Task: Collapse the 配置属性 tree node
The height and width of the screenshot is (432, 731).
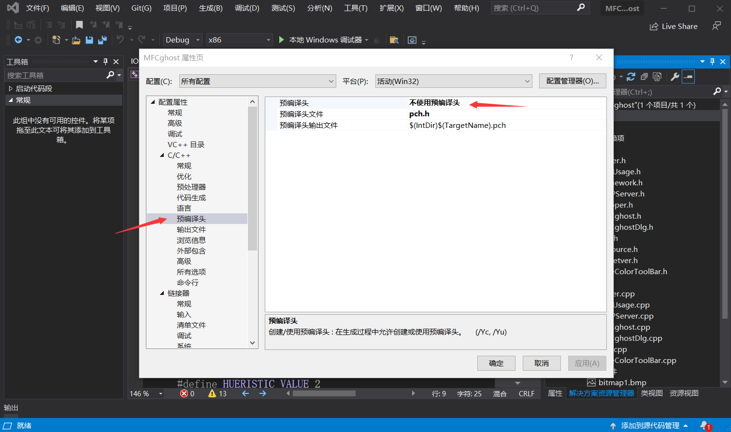Action: tap(153, 102)
